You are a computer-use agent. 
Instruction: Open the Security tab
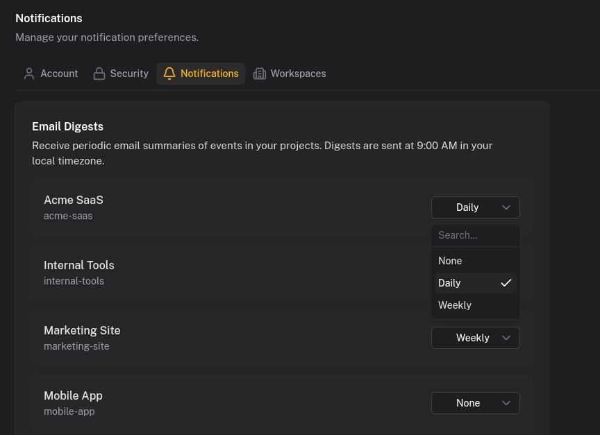tap(121, 74)
